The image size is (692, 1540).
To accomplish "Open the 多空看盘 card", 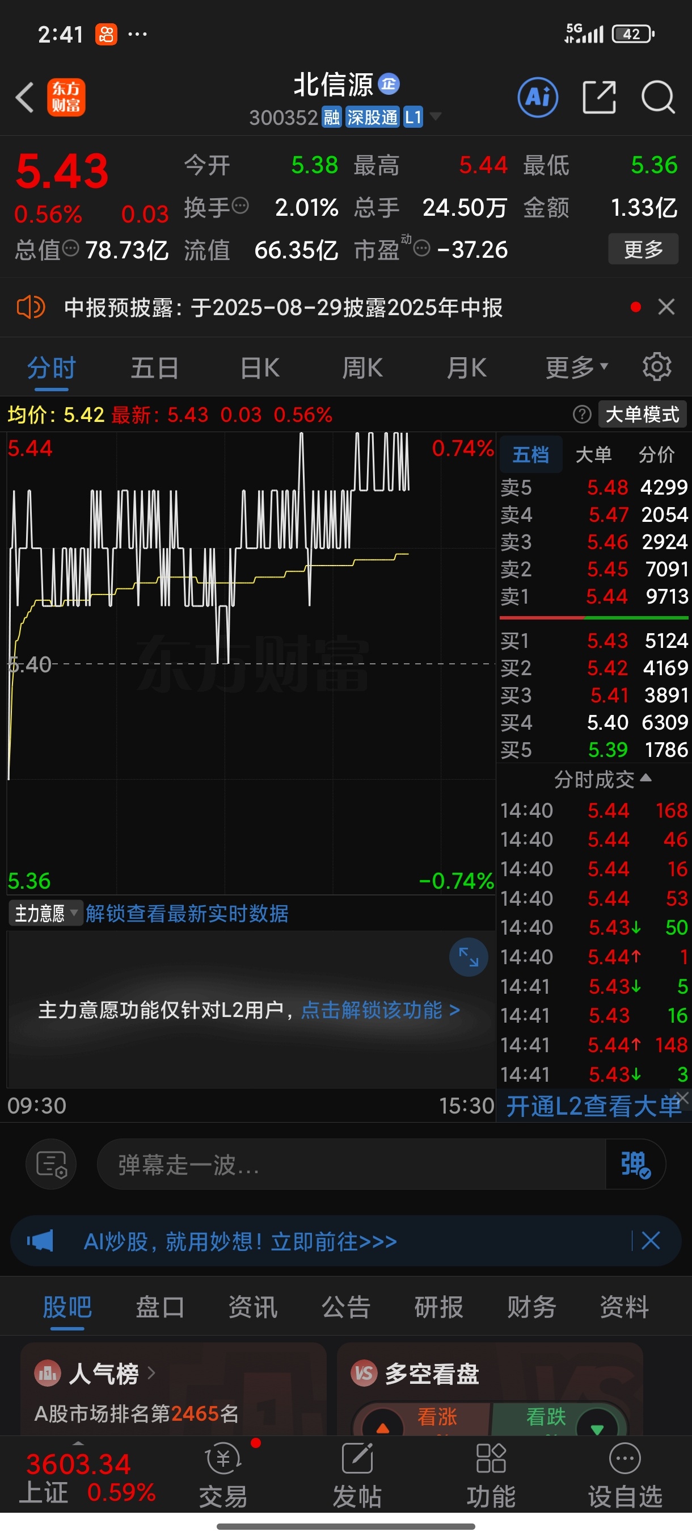I will [490, 1388].
